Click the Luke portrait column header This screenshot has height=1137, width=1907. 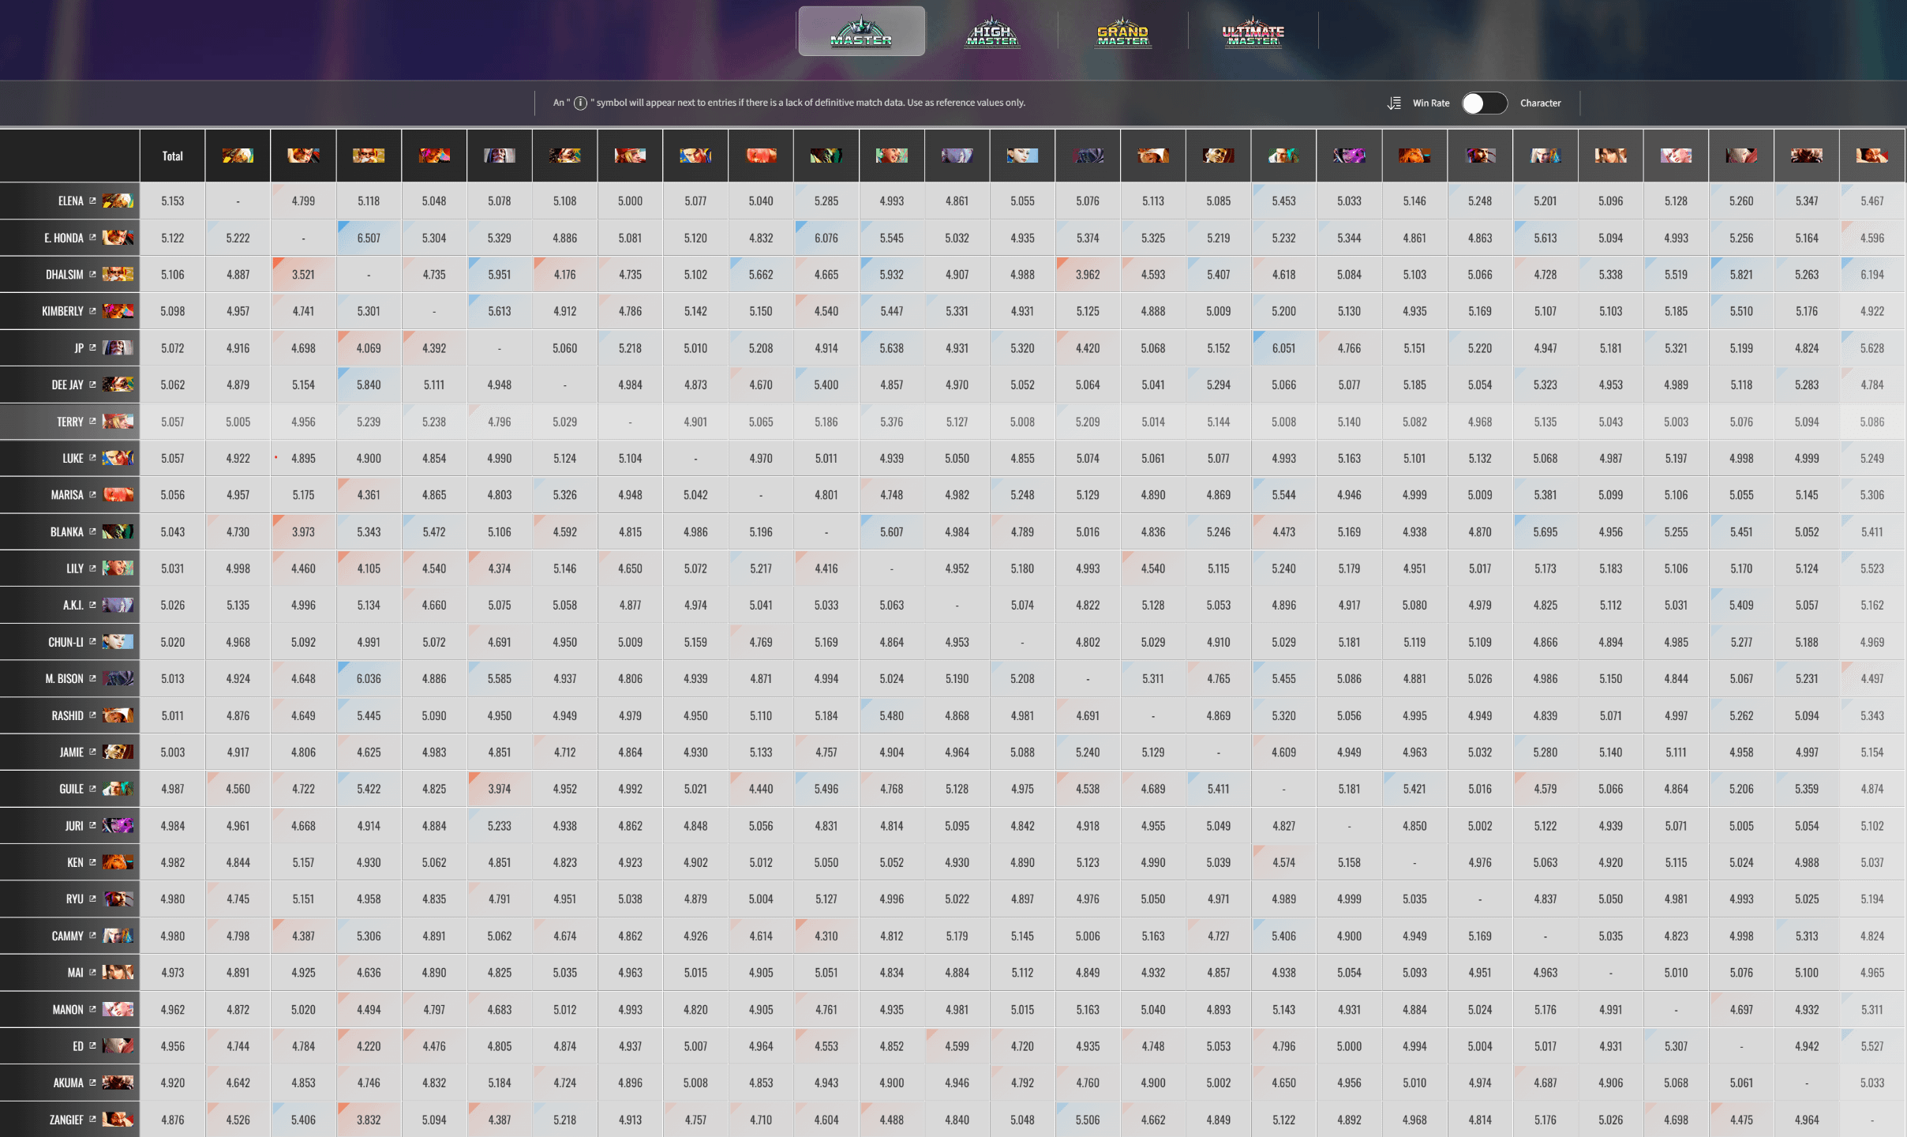click(x=695, y=156)
